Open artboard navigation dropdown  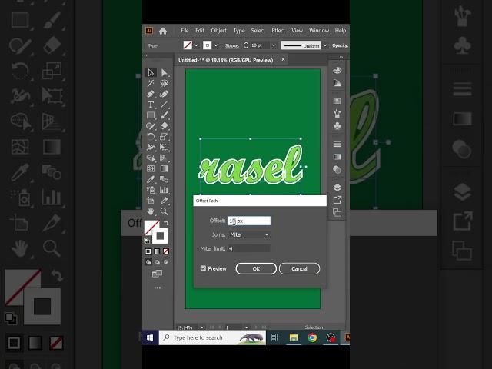pos(246,327)
